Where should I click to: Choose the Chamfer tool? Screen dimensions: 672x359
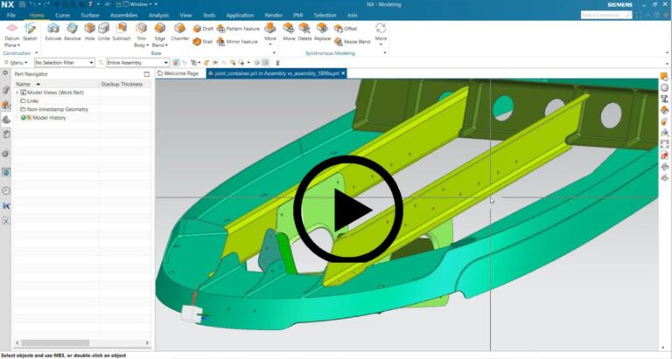coord(179,32)
